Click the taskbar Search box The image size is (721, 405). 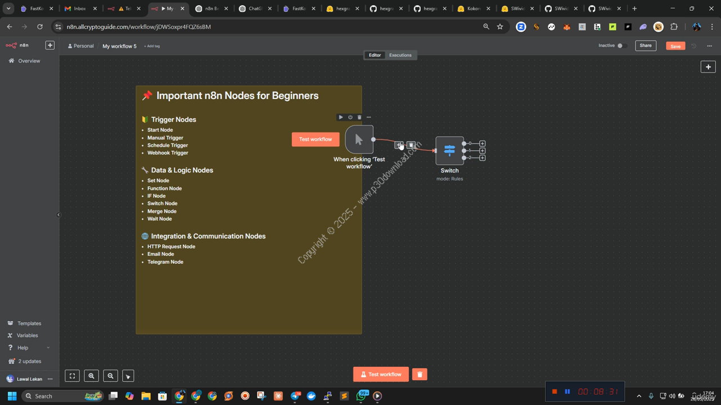[63, 396]
